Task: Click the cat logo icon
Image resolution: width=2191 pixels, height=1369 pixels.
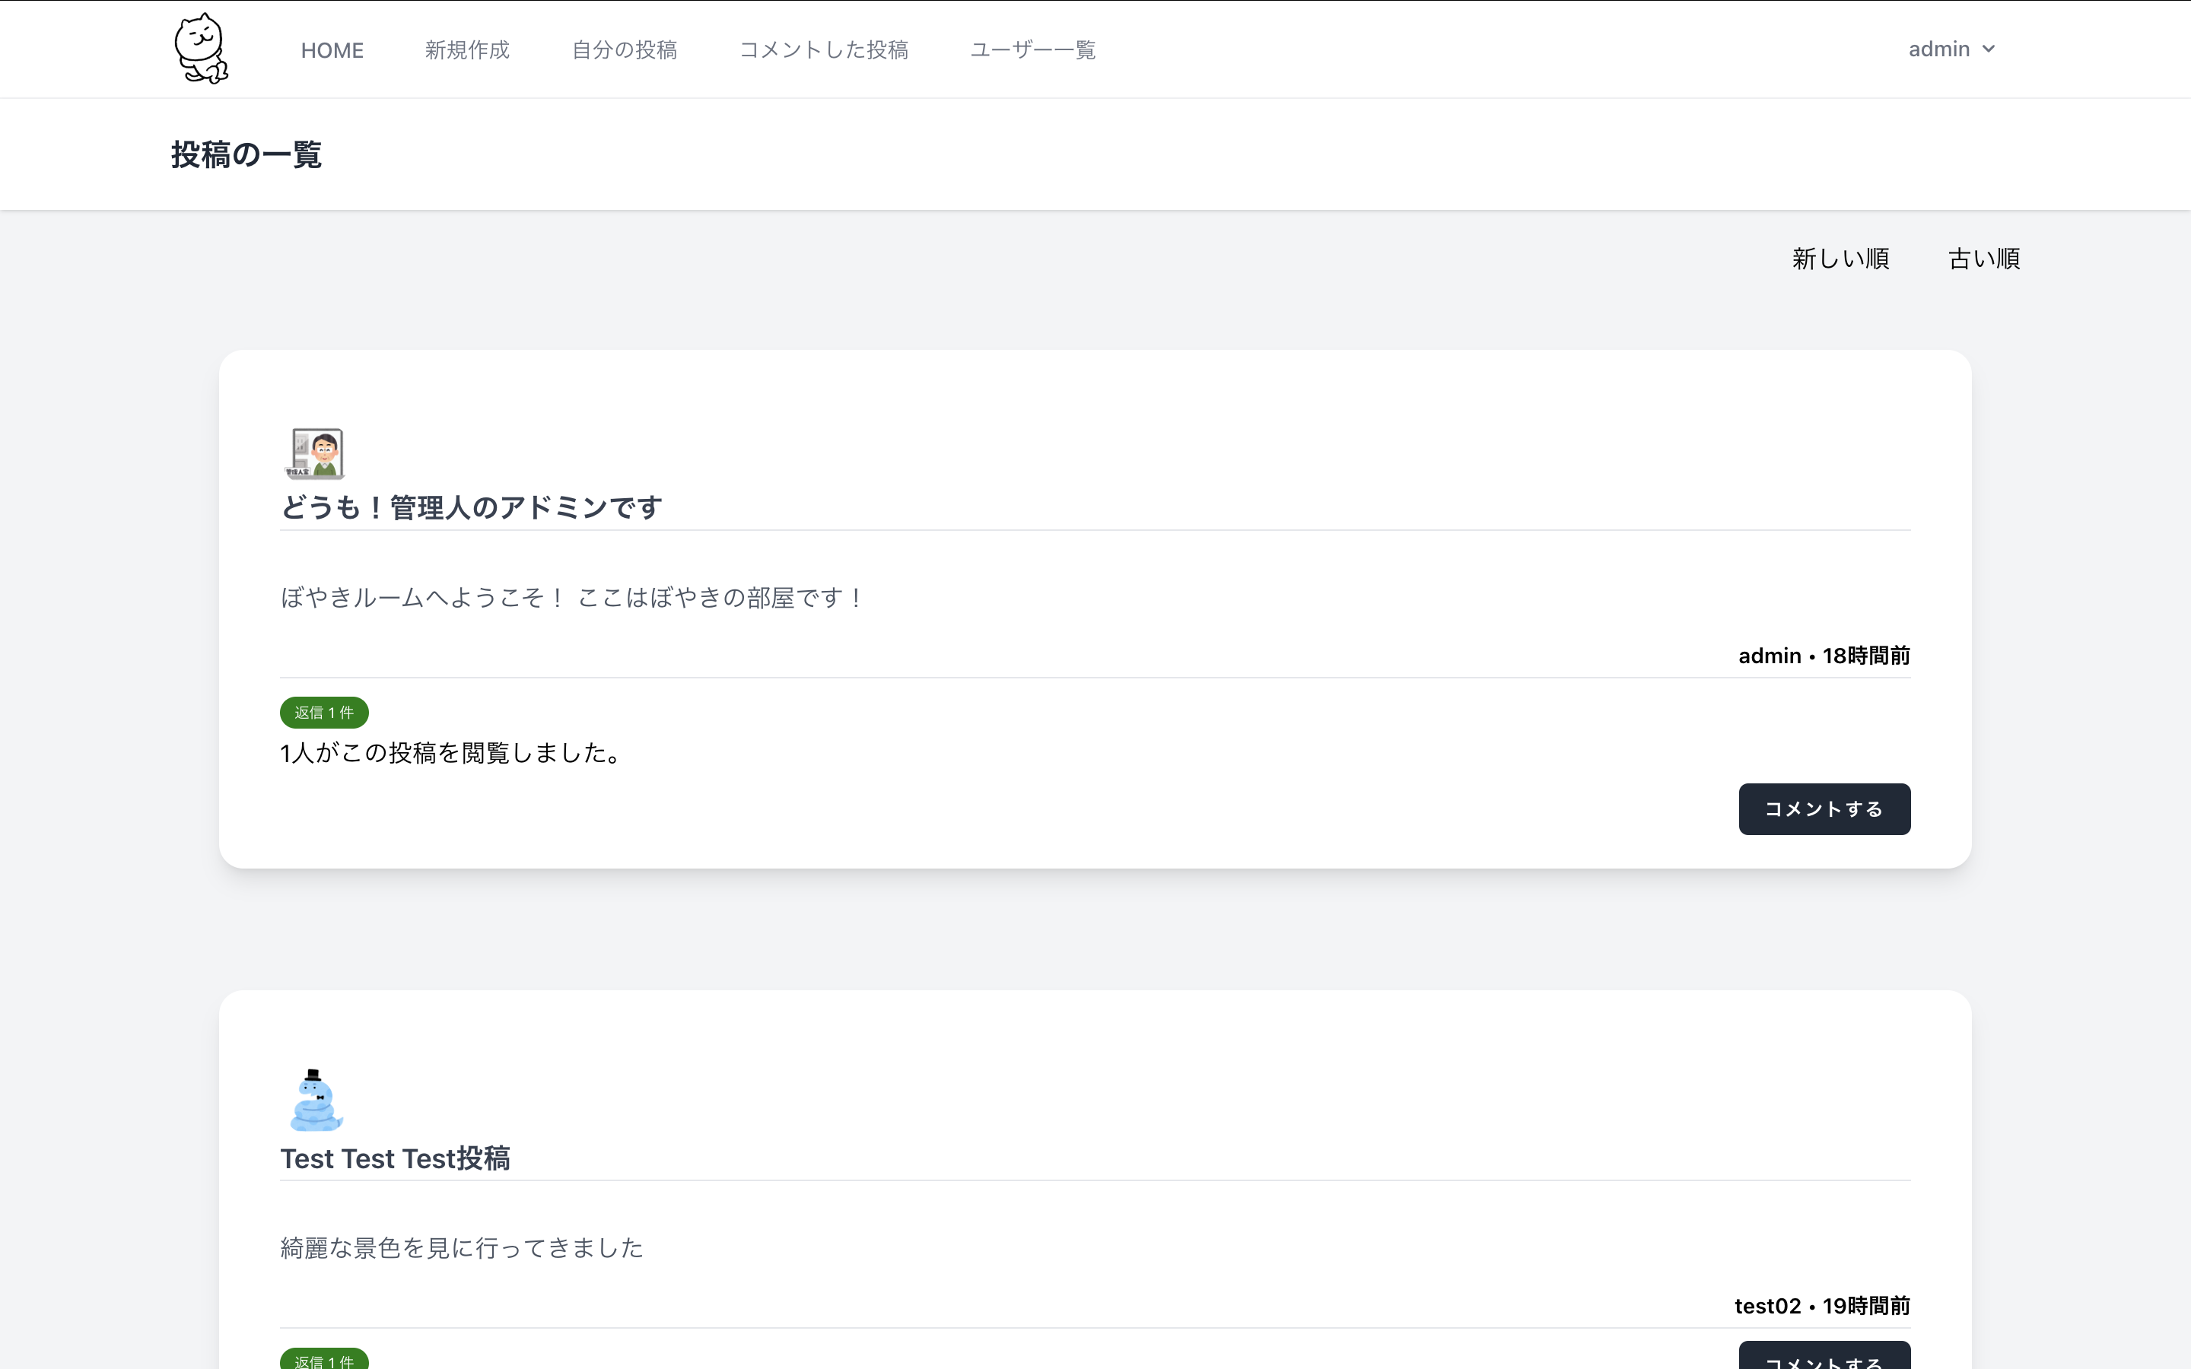Action: pos(201,49)
